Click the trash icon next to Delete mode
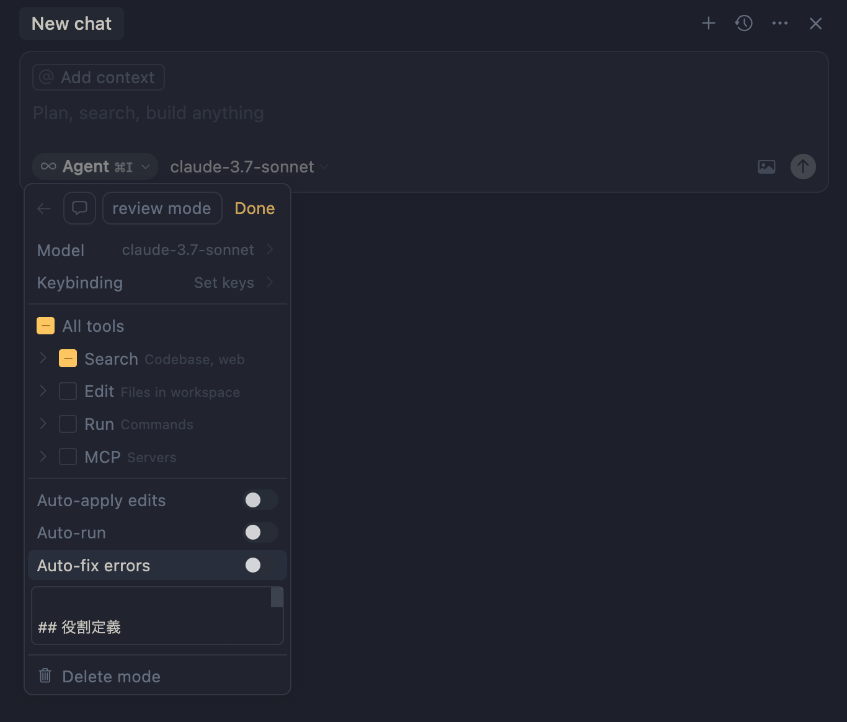The height and width of the screenshot is (722, 847). [45, 675]
